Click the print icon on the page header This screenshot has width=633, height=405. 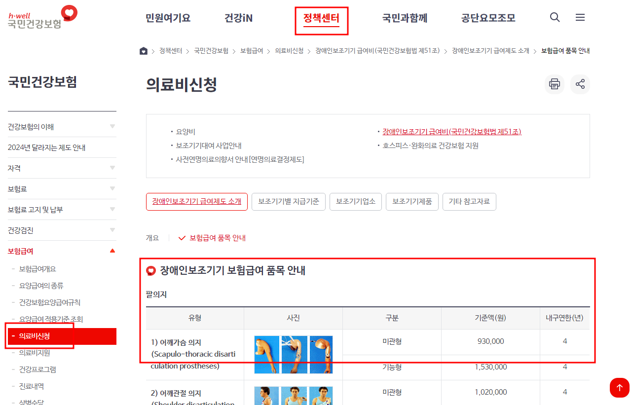tap(554, 84)
